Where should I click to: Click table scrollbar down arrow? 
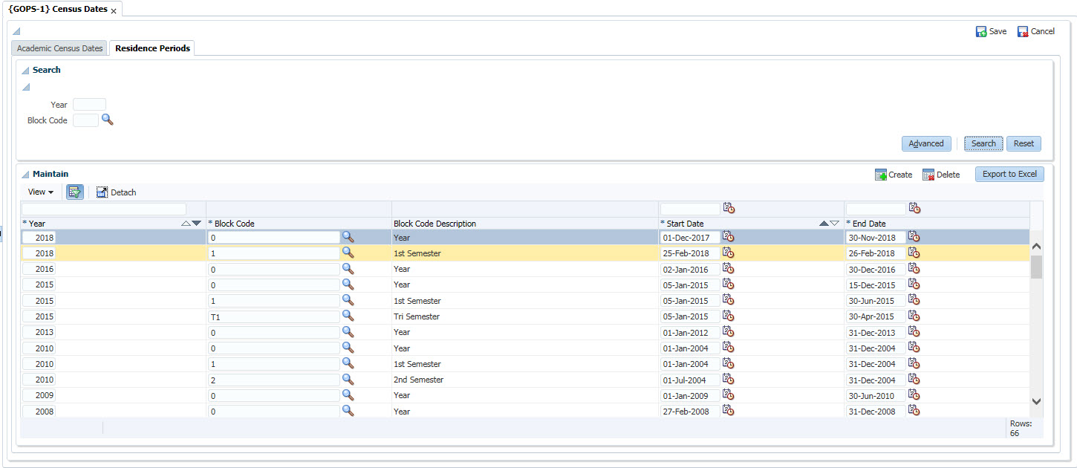click(1037, 401)
